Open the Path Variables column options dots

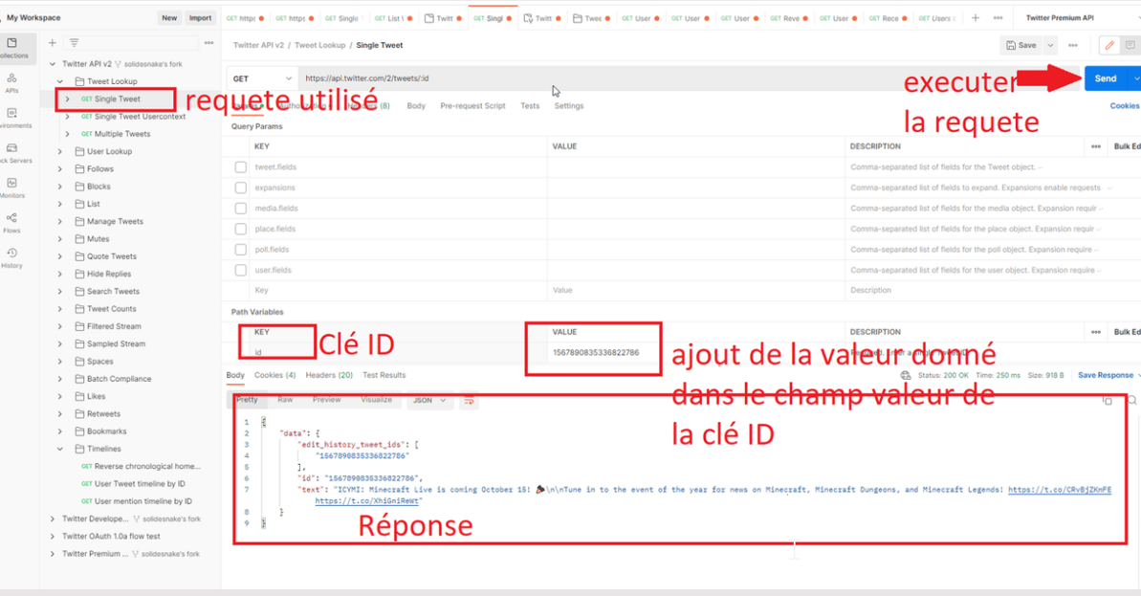(1096, 332)
